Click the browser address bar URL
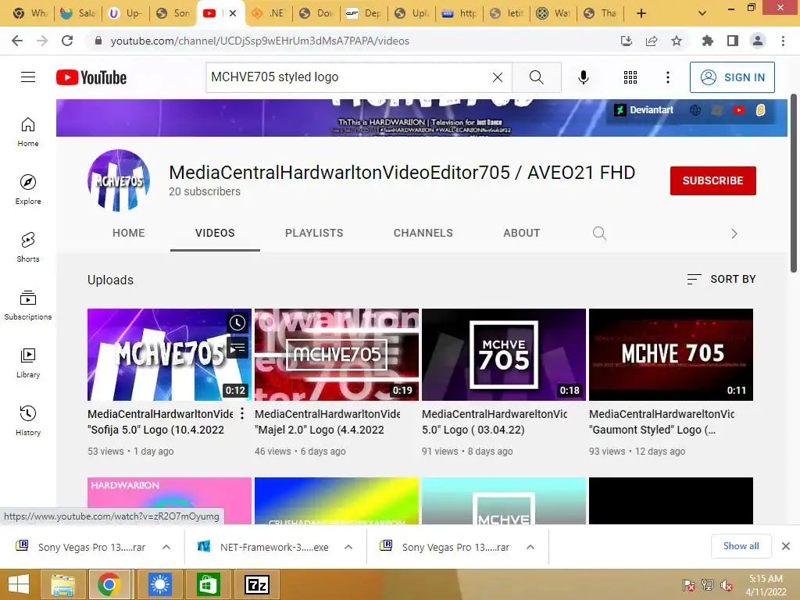The image size is (800, 600). click(x=259, y=41)
